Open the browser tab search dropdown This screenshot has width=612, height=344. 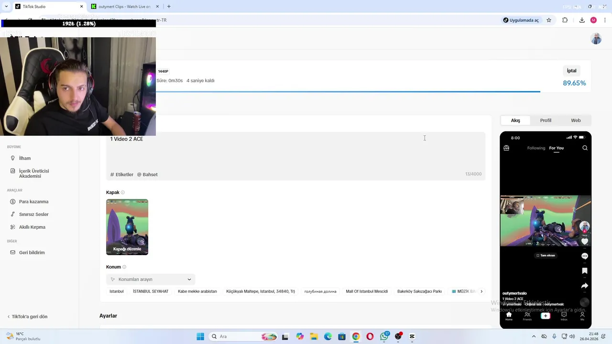[x=6, y=7]
